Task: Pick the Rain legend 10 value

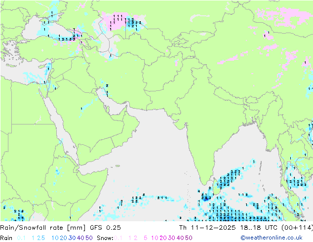Action: point(55,238)
